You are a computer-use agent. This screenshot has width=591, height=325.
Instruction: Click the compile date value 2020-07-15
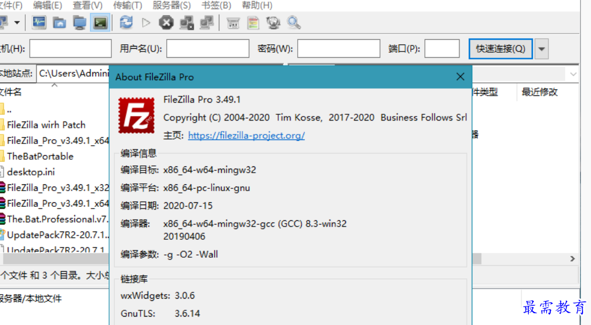pyautogui.click(x=187, y=206)
